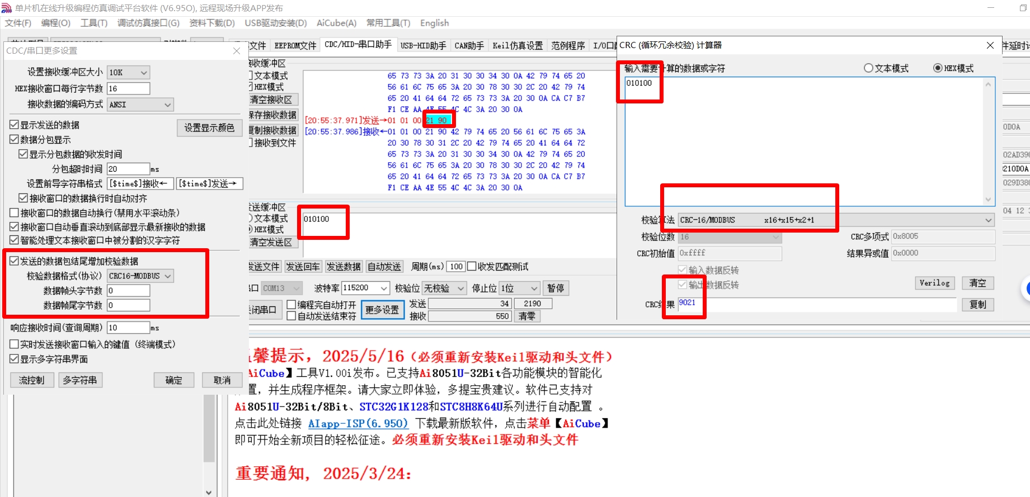Enable 收发匹配测试 checkbox
Image resolution: width=1030 pixels, height=497 pixels.
click(x=472, y=267)
